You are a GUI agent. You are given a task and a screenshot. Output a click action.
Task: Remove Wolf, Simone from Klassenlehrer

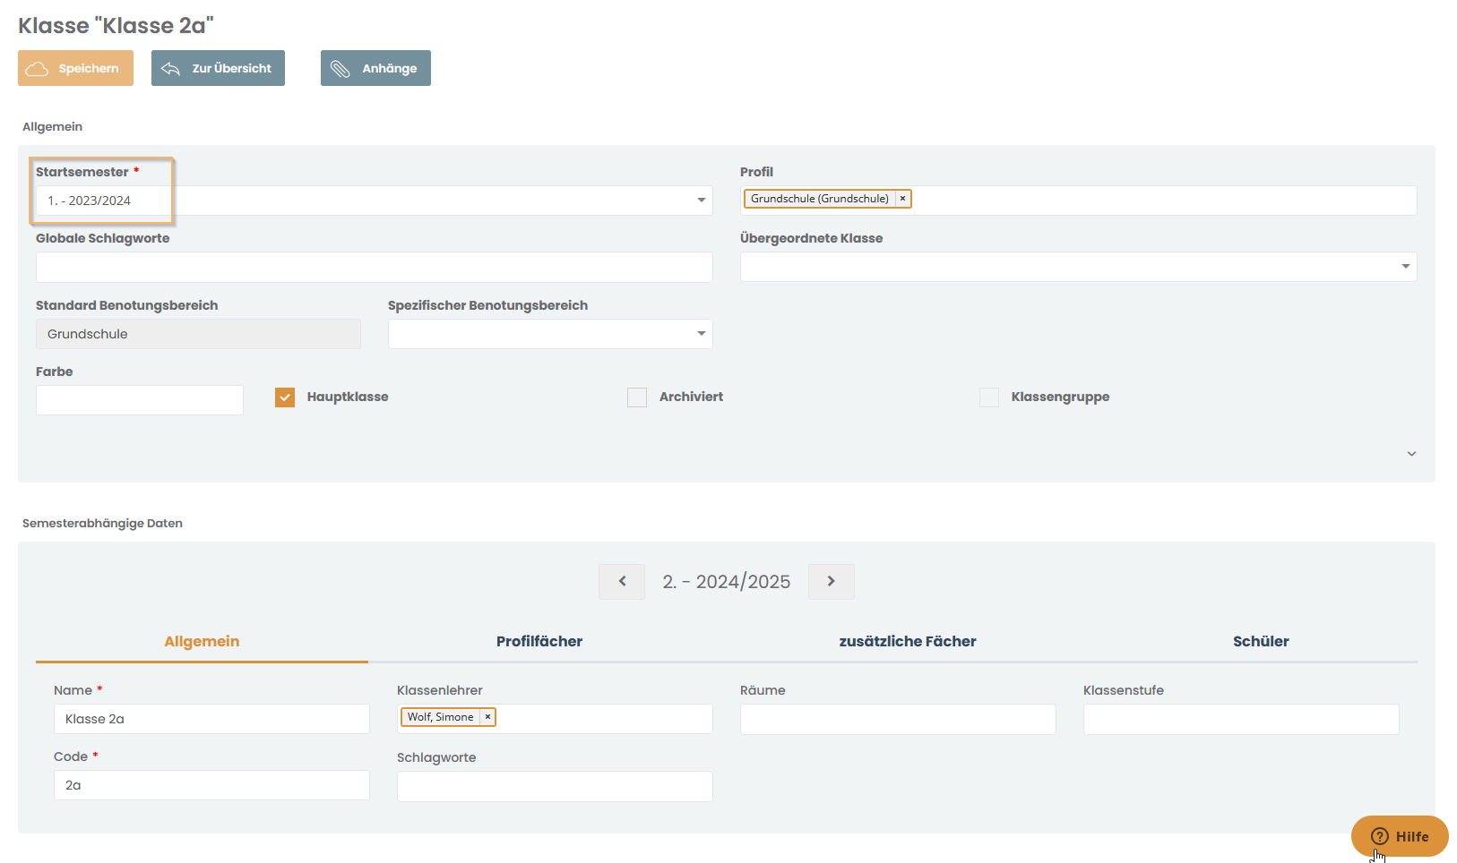[487, 717]
